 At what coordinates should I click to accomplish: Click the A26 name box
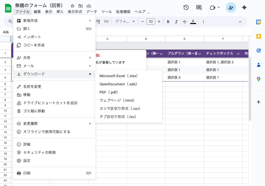pyautogui.click(x=6, y=32)
